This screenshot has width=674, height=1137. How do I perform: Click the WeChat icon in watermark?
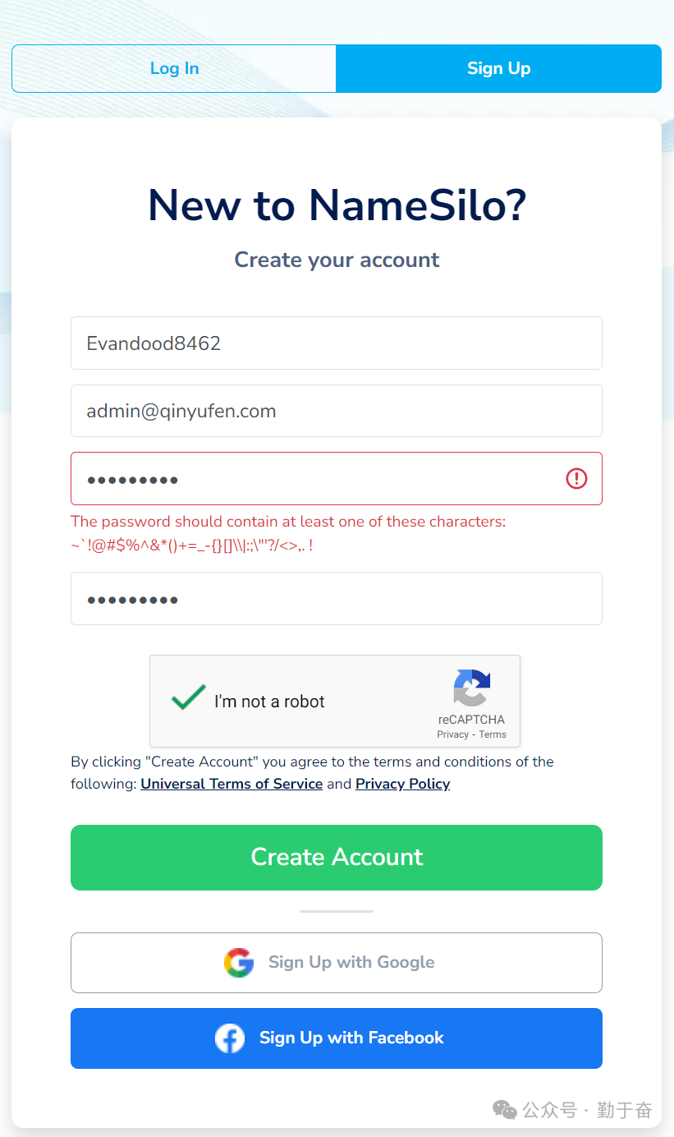(x=505, y=1111)
